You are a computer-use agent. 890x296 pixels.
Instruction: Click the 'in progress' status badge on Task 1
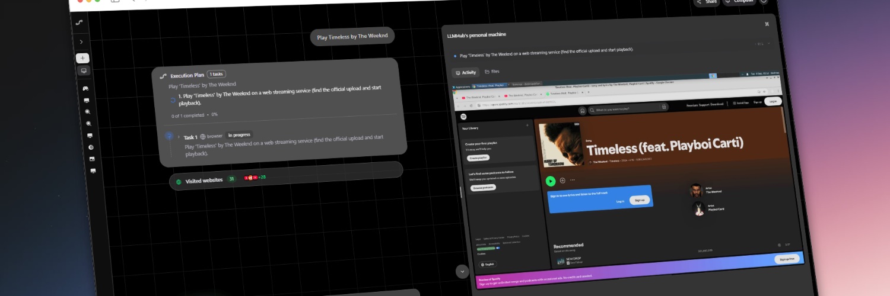[x=239, y=135]
